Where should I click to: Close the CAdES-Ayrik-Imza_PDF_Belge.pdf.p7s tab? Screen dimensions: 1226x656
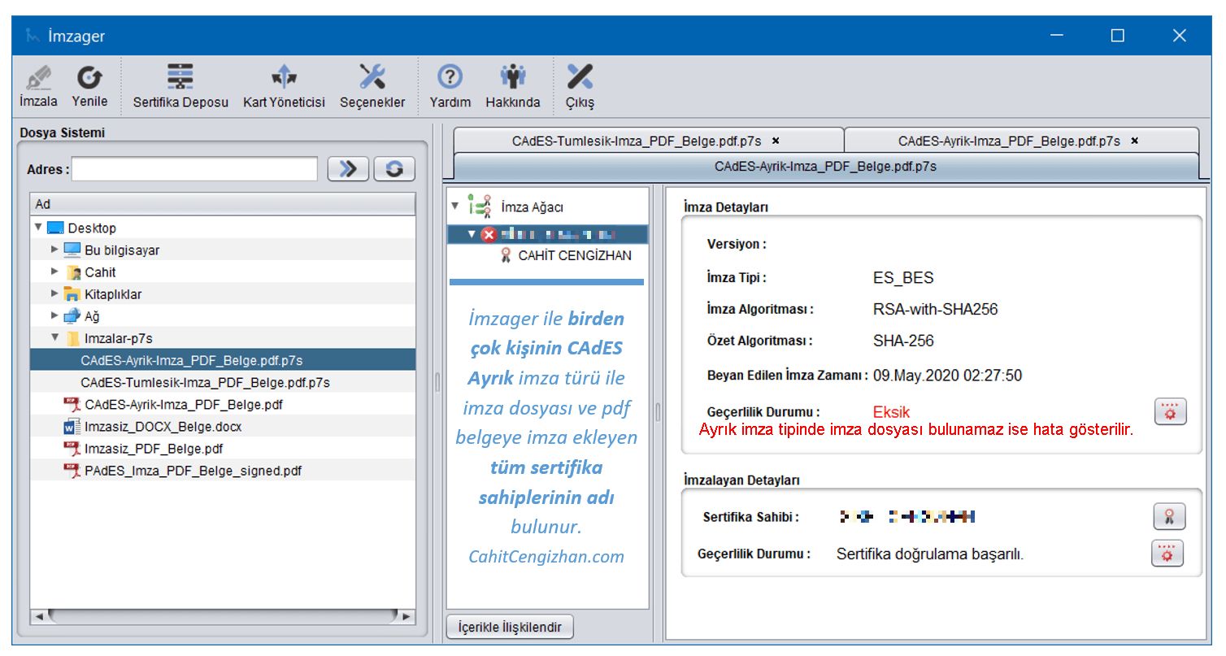pyautogui.click(x=1134, y=141)
